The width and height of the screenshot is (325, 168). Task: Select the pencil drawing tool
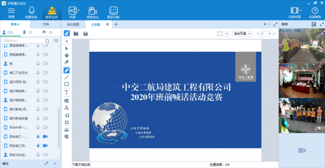[67, 70]
